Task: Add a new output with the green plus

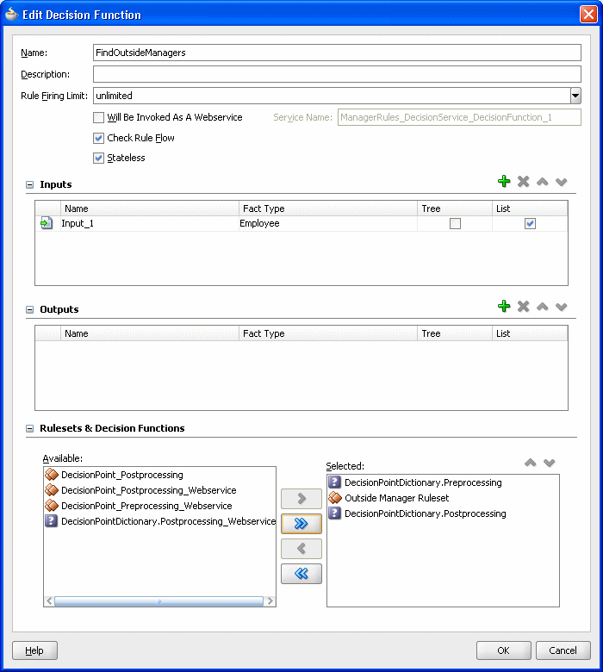Action: click(x=504, y=307)
